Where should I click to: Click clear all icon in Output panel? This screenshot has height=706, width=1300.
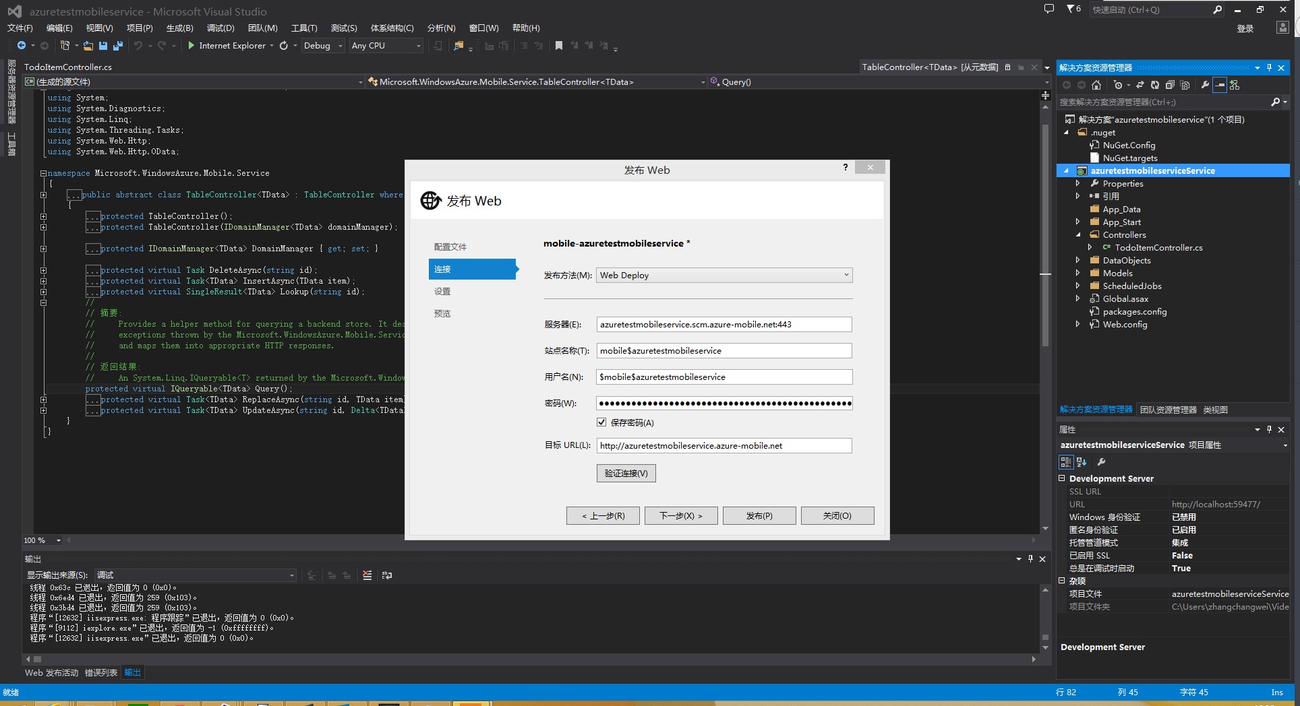(367, 575)
